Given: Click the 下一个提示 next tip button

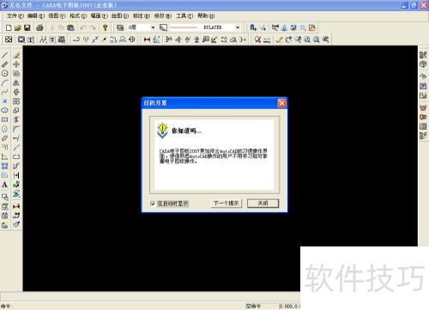Looking at the screenshot, I should pyautogui.click(x=226, y=204).
